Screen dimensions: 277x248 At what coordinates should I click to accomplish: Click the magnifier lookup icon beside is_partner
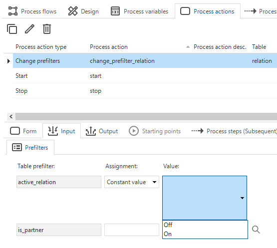[256, 230]
